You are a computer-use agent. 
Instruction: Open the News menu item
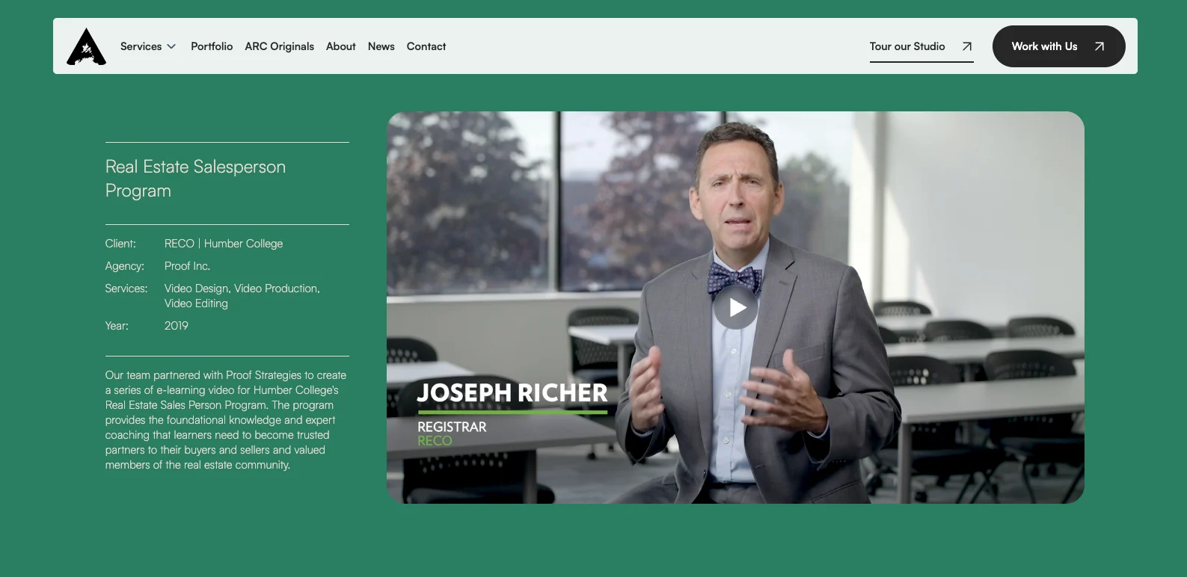coord(381,46)
